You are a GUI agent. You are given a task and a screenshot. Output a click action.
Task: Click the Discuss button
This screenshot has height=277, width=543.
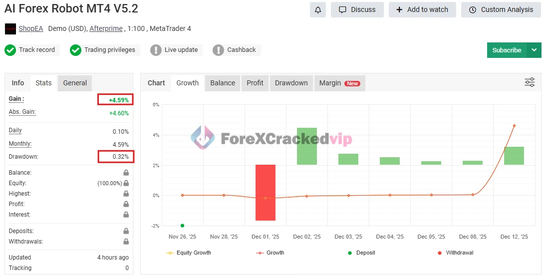pyautogui.click(x=357, y=9)
